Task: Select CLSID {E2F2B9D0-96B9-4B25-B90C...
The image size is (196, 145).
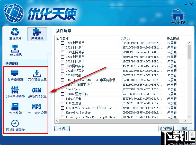Action: coord(142,89)
